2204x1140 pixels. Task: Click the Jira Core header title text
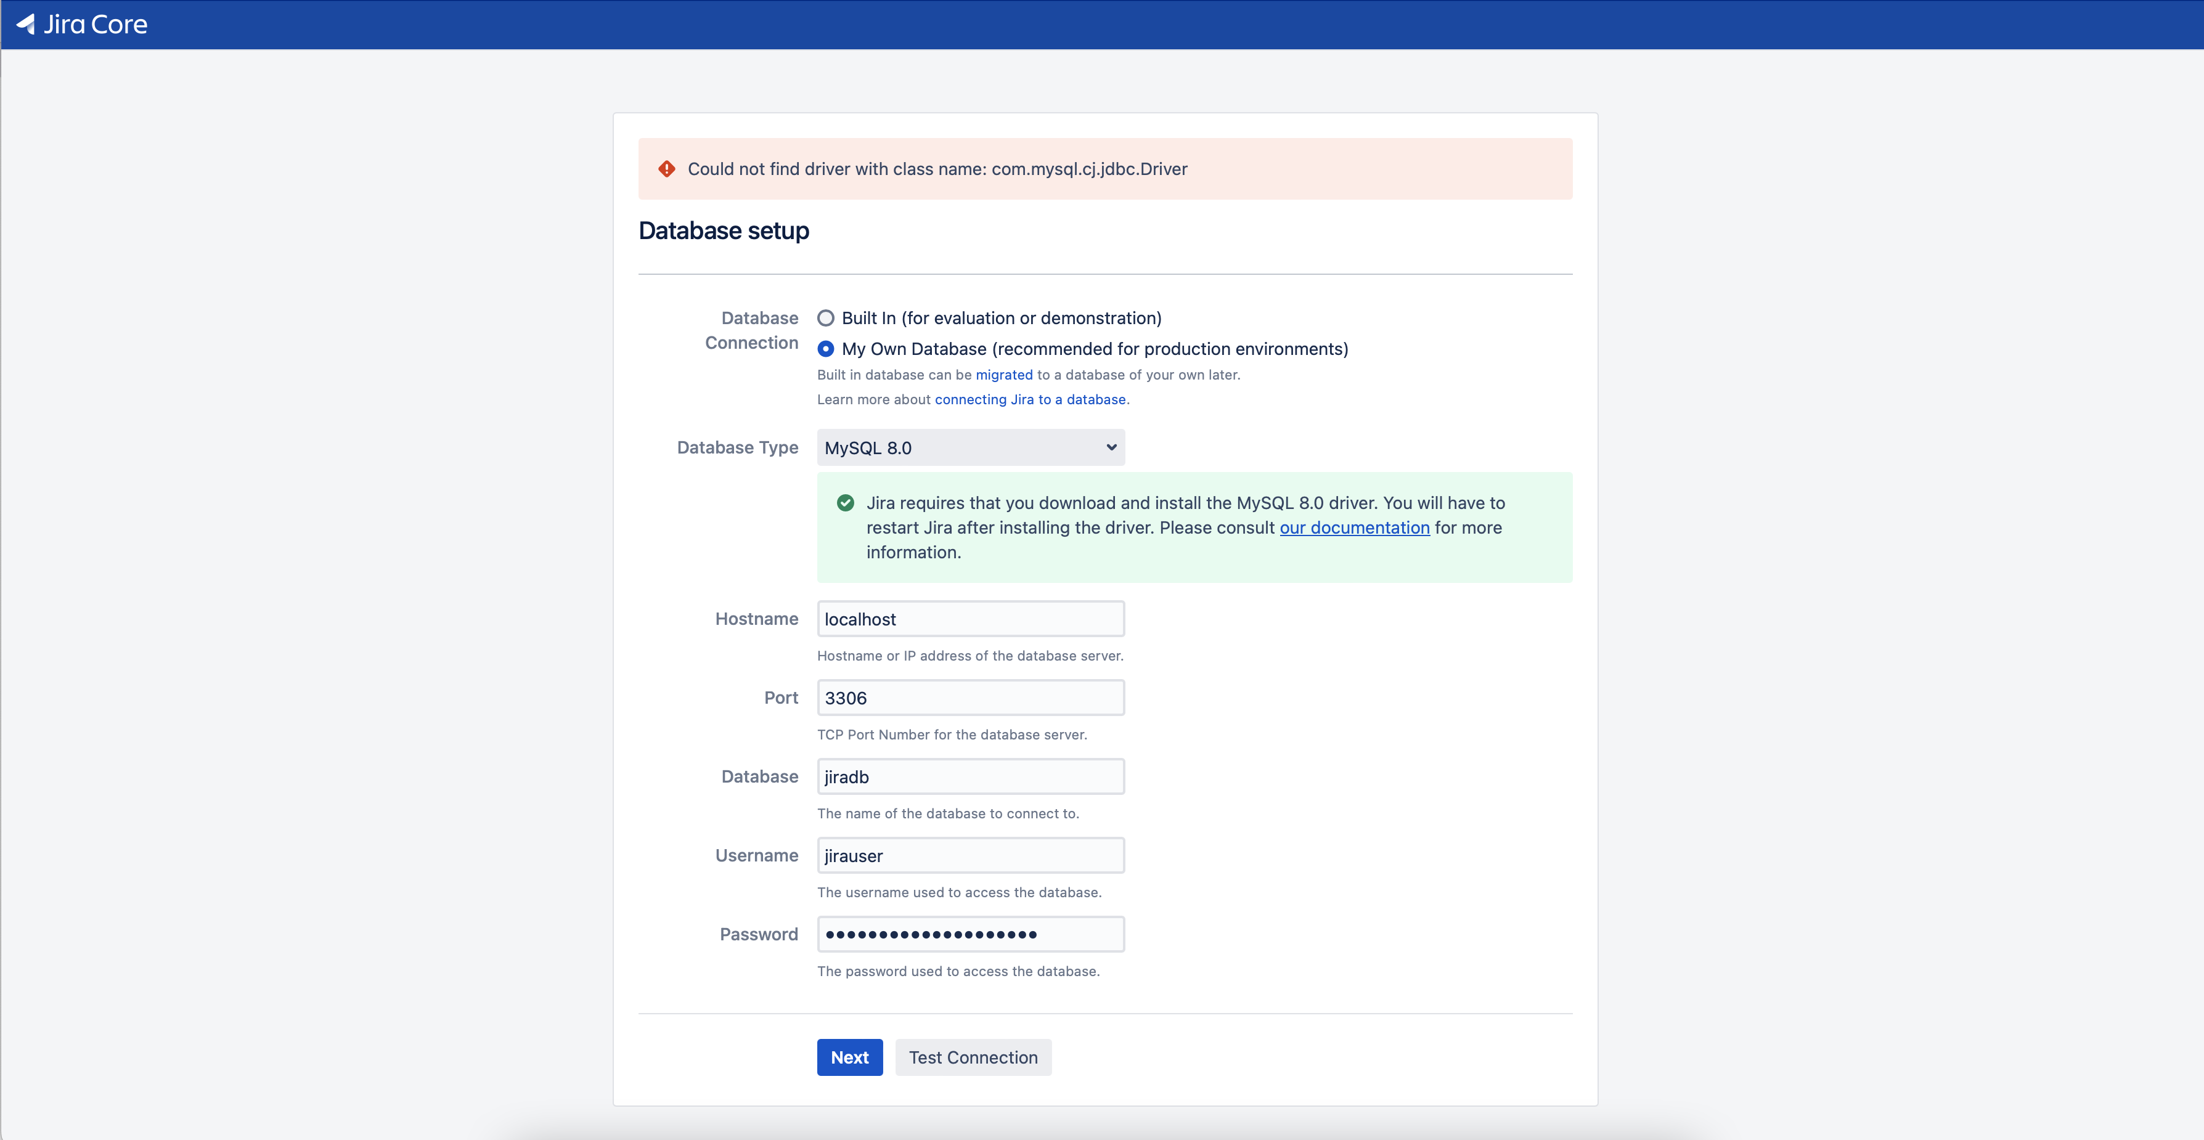(x=95, y=24)
